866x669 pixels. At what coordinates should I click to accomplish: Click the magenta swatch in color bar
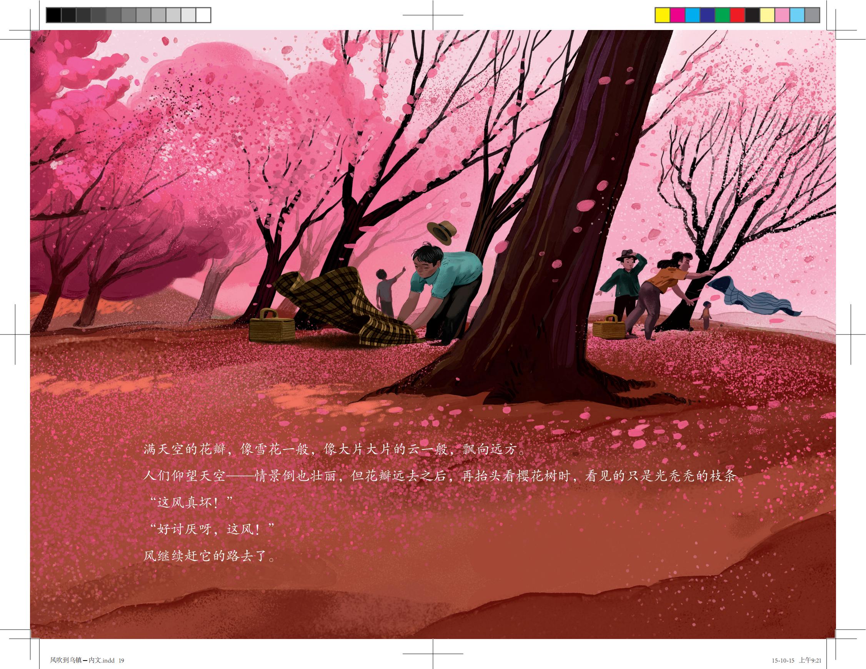click(x=677, y=15)
